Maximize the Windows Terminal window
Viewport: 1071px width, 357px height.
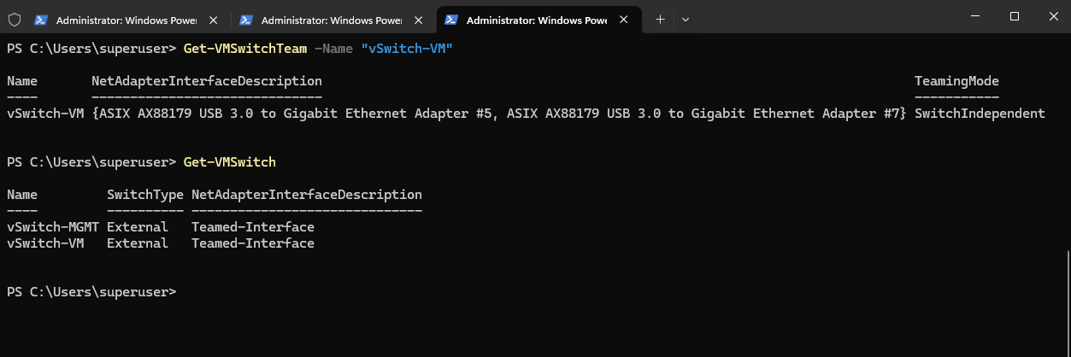pos(1014,16)
